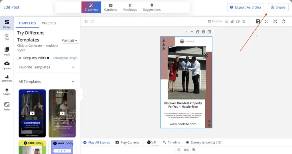This screenshot has height=154, width=292.
Task: Enter fullscreen preview mode
Action: [x=267, y=21]
